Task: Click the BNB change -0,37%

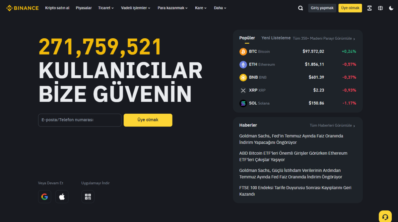Action: 349,77
